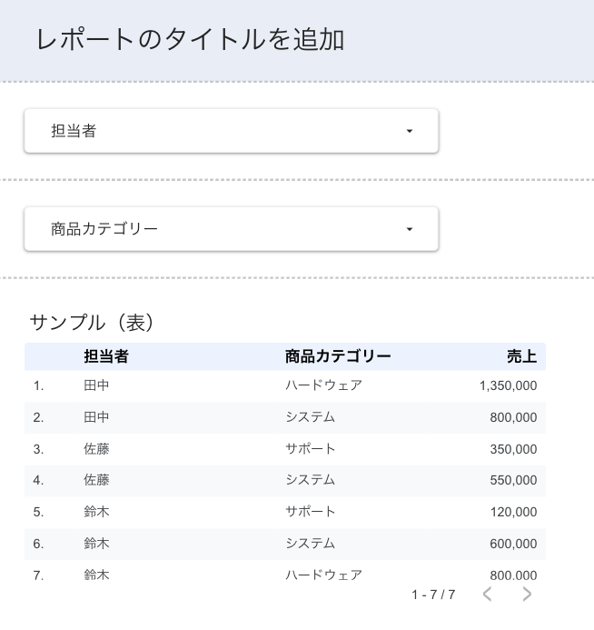Select the 1,350,000 sales value

508,385
